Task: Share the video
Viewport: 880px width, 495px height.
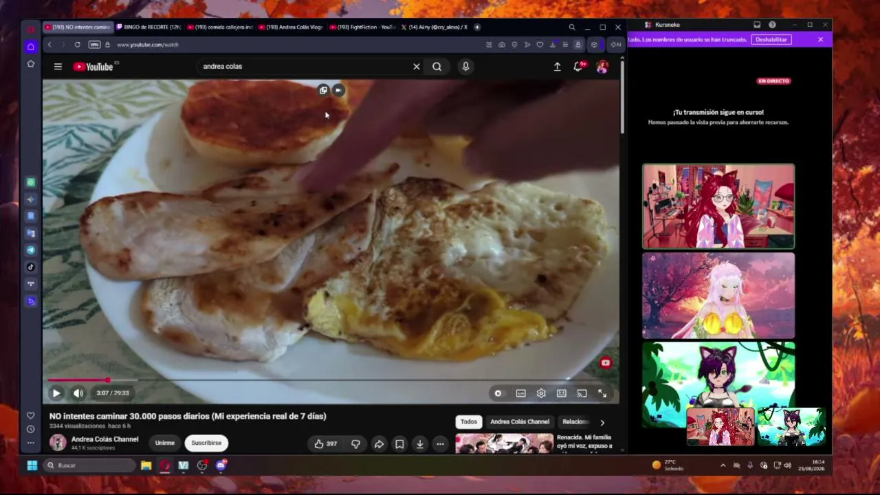Action: [379, 444]
